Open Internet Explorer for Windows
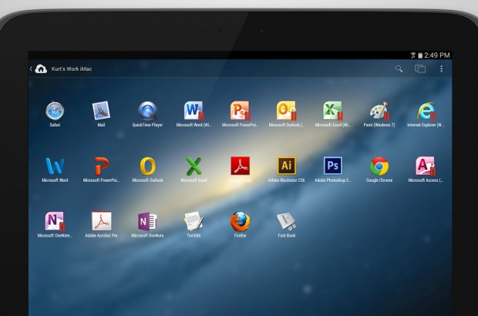This screenshot has width=478, height=316. click(x=426, y=111)
